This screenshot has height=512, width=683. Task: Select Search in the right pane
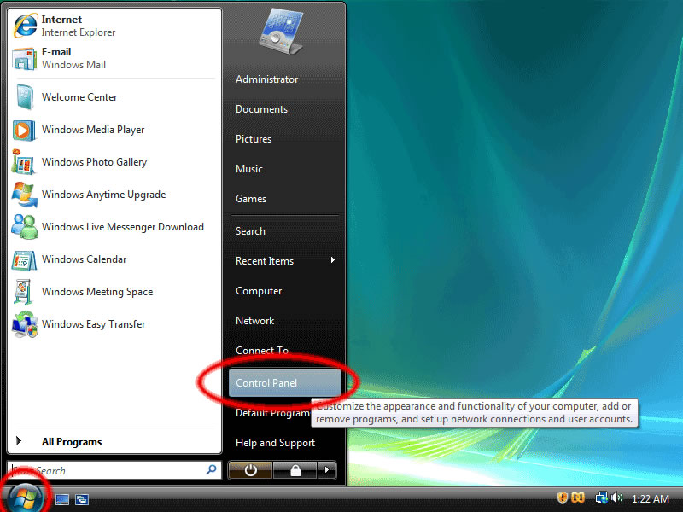(250, 231)
